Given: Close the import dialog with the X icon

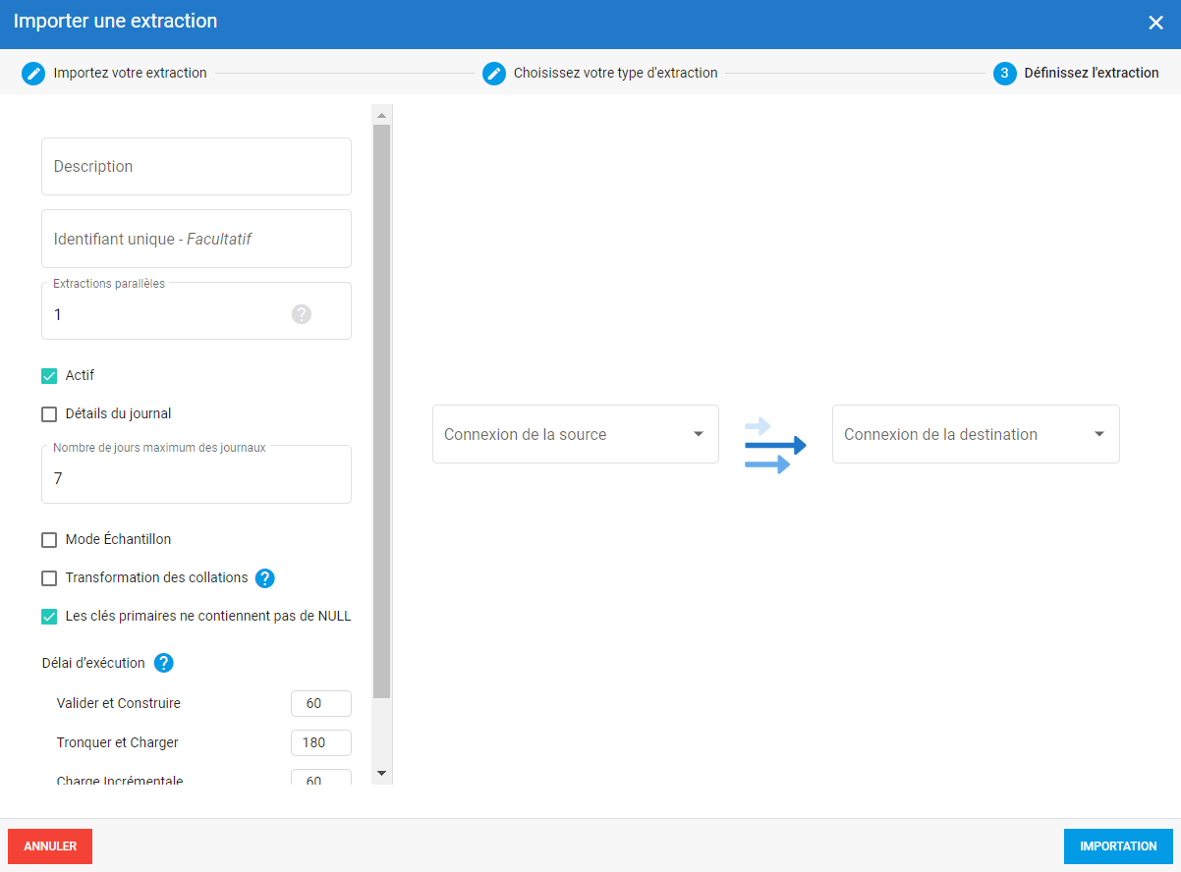Looking at the screenshot, I should pos(1155,23).
